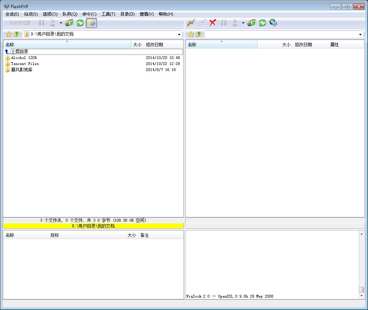This screenshot has height=310, width=368.
Task: Open the 选项(O) menu
Action: click(x=50, y=14)
